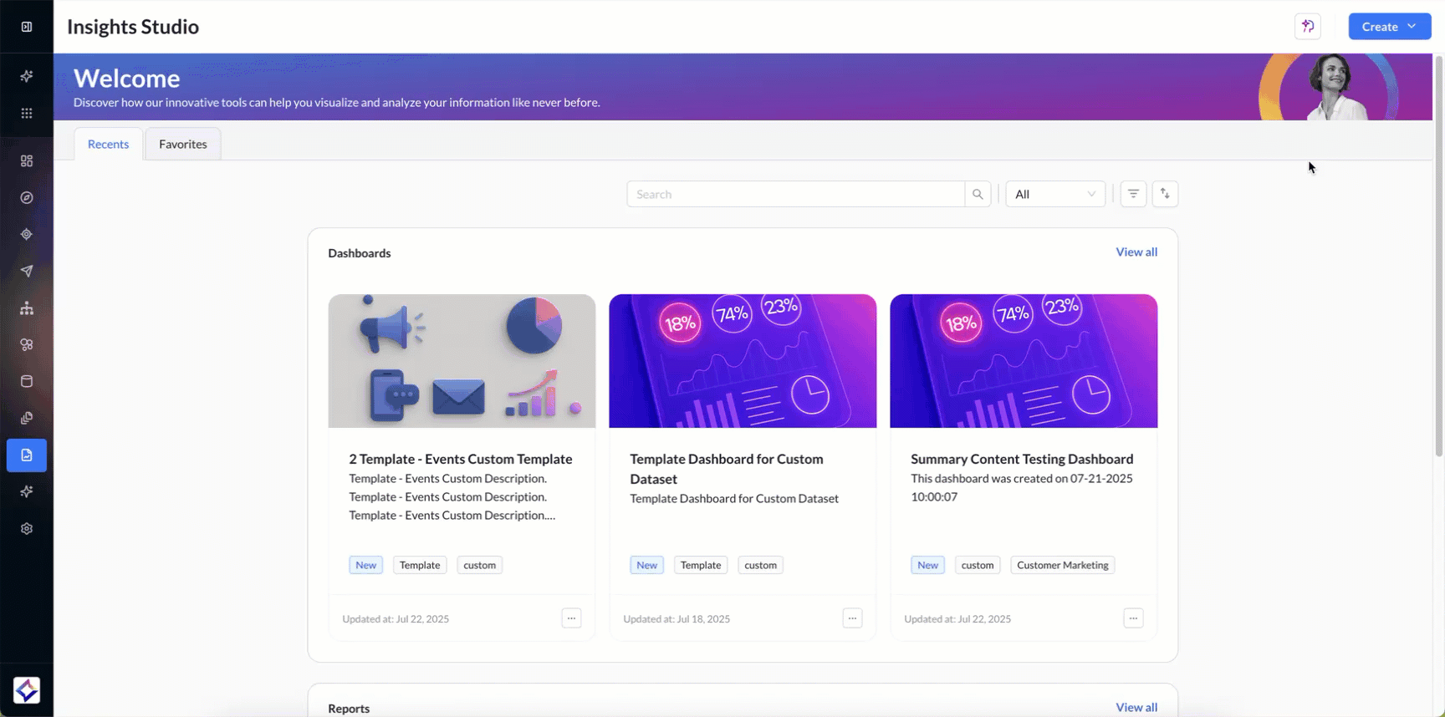Open more options on Template Dashboard for Custom Dataset card
The height and width of the screenshot is (717, 1445).
pos(852,618)
